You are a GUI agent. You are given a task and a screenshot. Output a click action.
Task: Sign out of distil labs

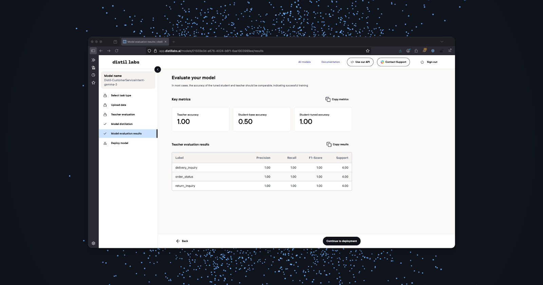point(429,62)
